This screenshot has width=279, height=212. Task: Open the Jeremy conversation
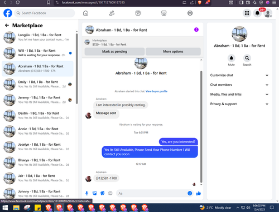point(37,100)
